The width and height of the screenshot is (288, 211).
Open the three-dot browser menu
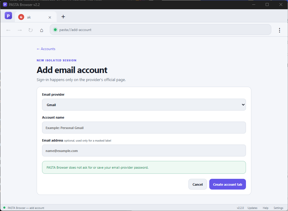(279, 30)
